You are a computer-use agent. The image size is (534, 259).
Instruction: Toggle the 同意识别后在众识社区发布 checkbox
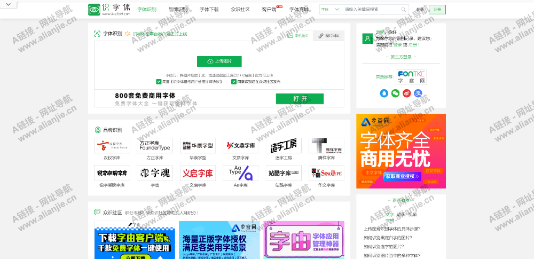234,82
